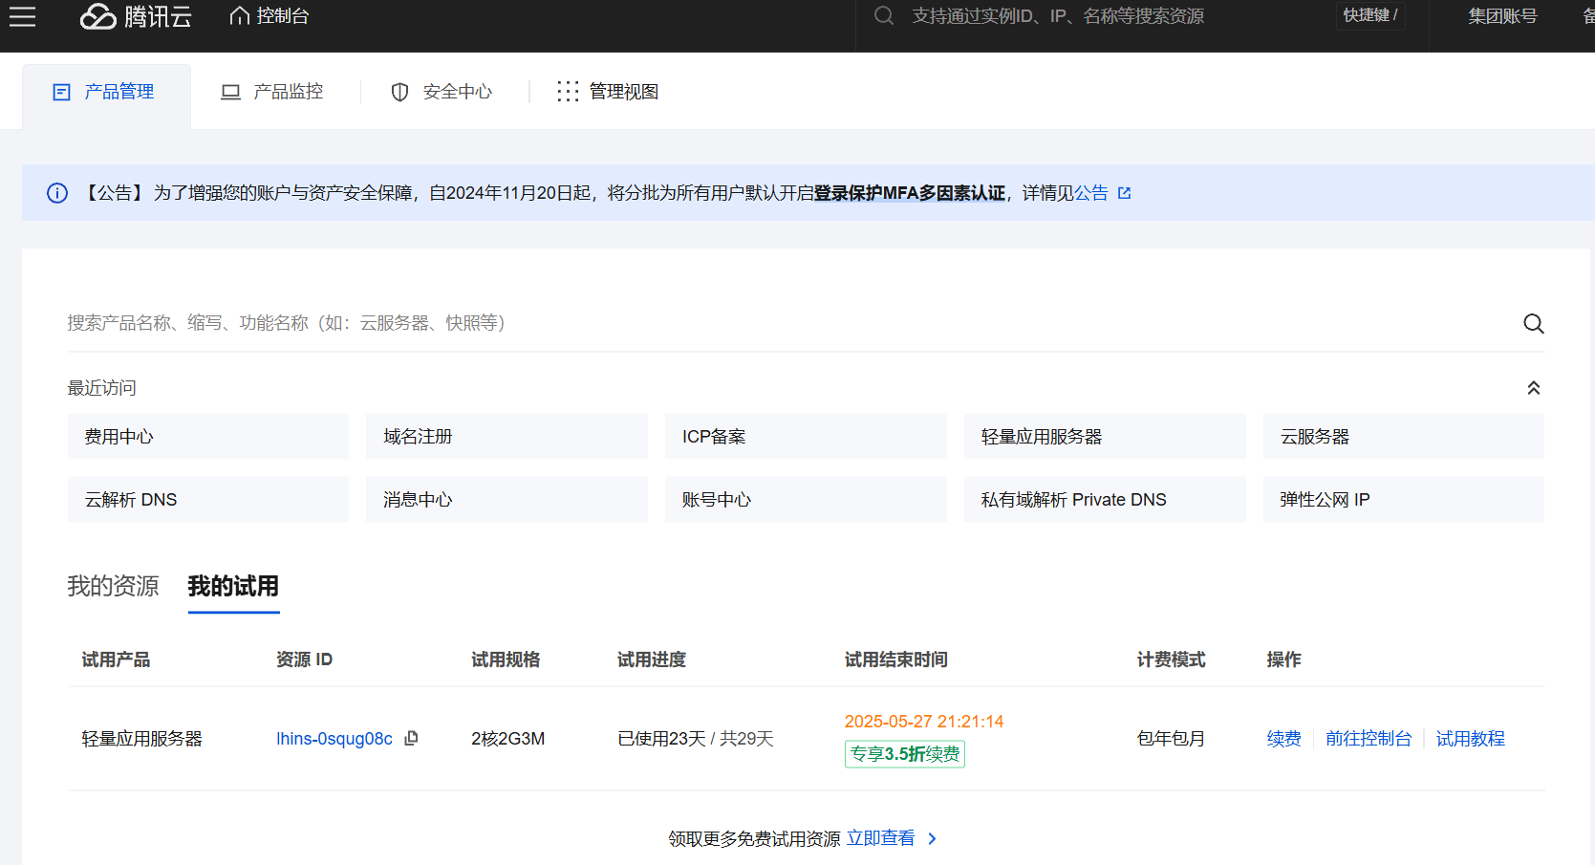
Task: Open the 集团账号 menu
Action: pos(1502,16)
